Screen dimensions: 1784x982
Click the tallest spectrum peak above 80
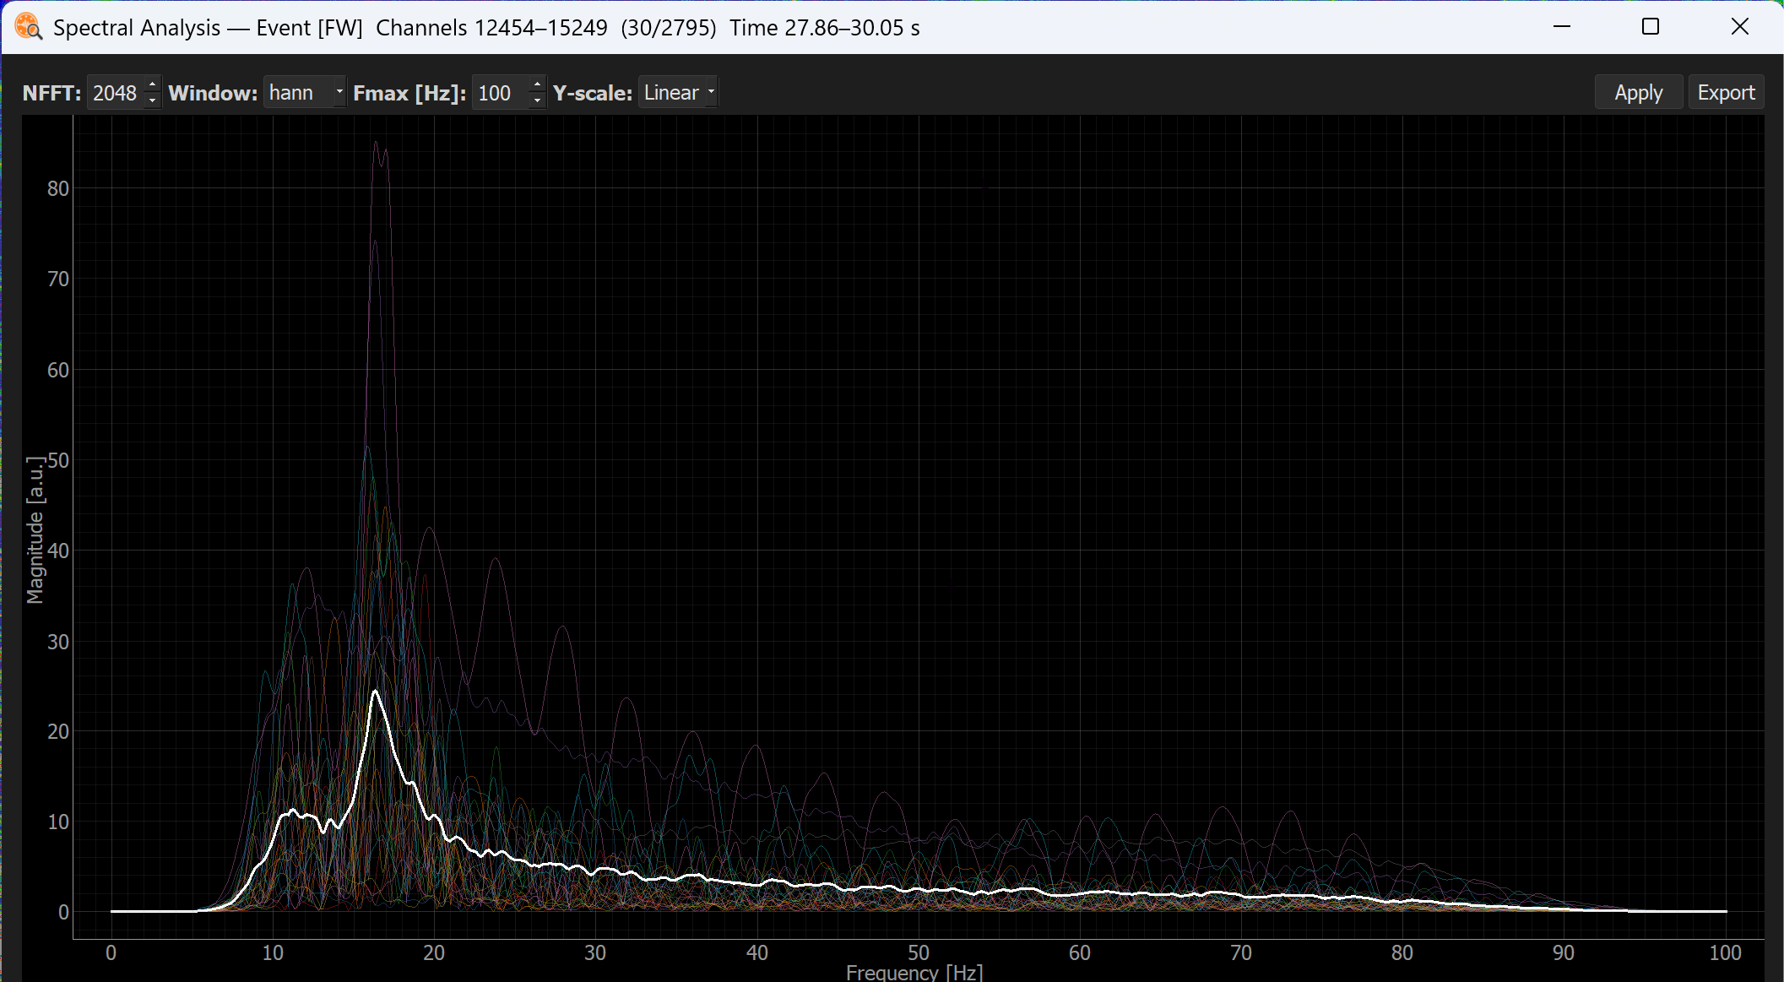pyautogui.click(x=377, y=143)
